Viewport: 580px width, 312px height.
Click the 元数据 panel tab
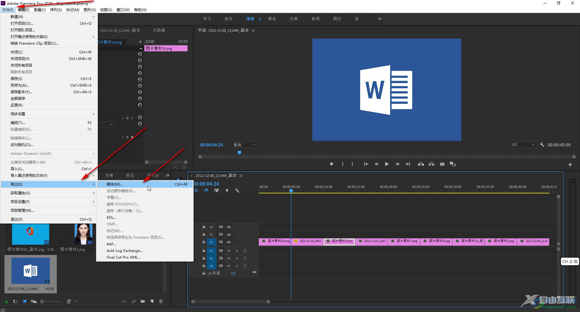tap(159, 30)
